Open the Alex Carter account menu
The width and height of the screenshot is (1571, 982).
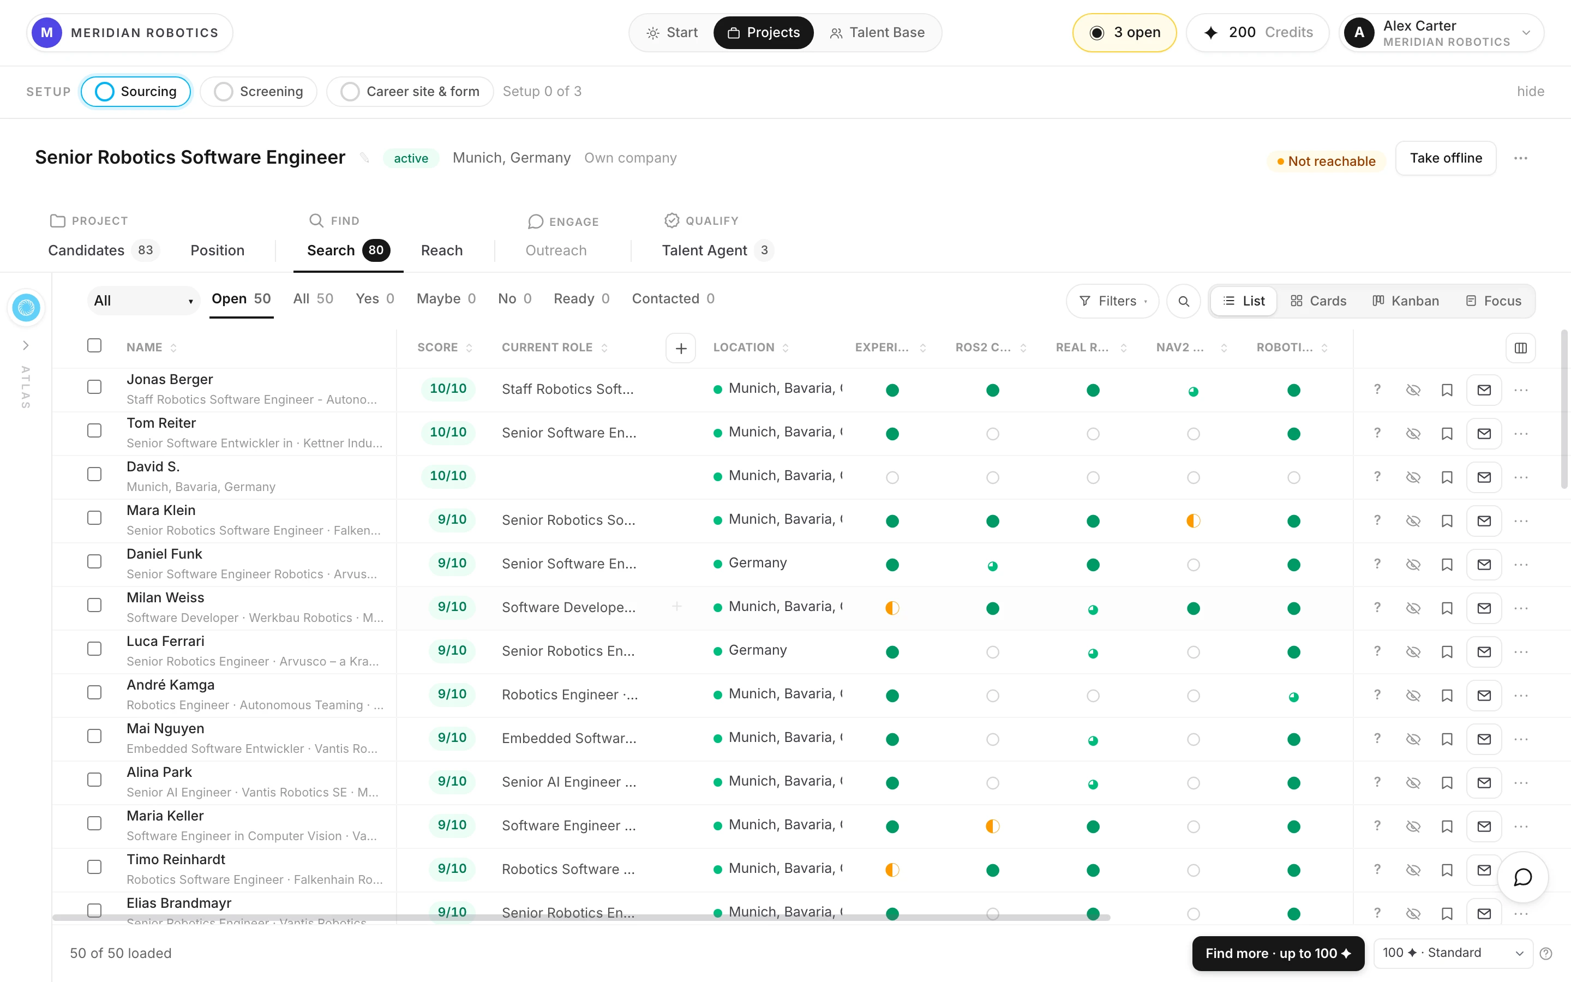coord(1441,33)
